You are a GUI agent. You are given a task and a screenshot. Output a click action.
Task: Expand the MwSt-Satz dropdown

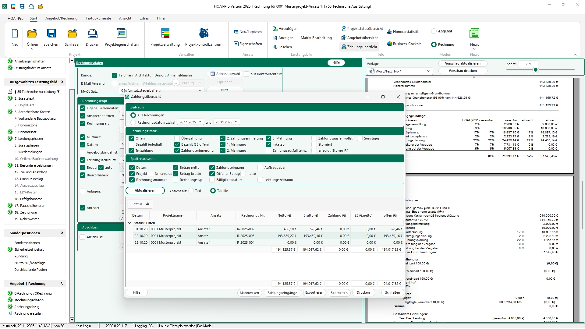pyautogui.click(x=200, y=90)
